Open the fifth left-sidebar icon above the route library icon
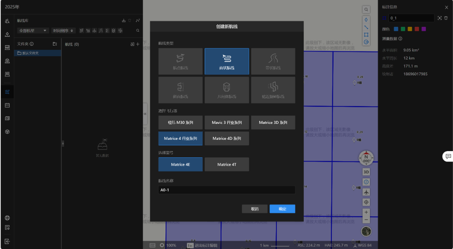 7,74
